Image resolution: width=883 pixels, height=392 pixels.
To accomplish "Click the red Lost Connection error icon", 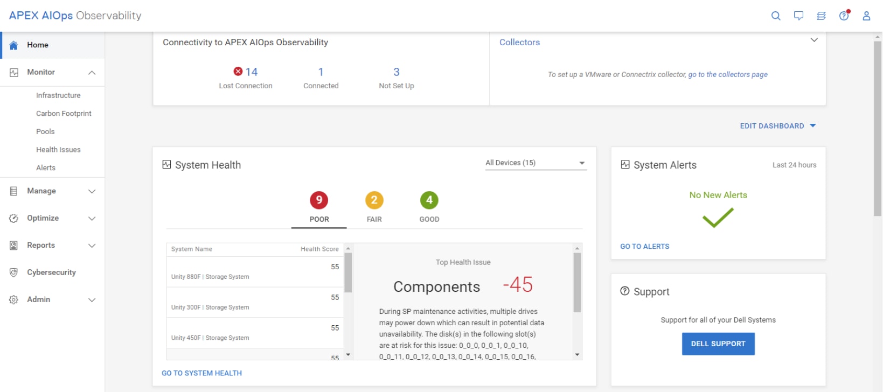I will click(238, 72).
